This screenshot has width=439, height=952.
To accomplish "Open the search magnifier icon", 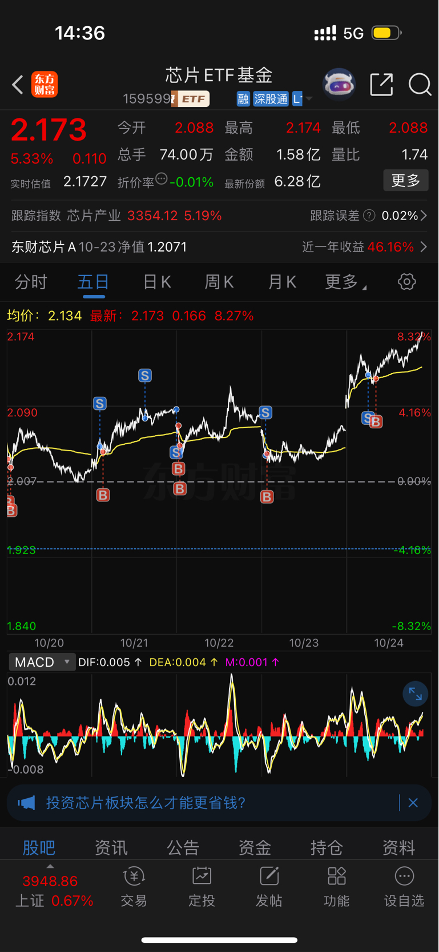I will click(x=420, y=85).
